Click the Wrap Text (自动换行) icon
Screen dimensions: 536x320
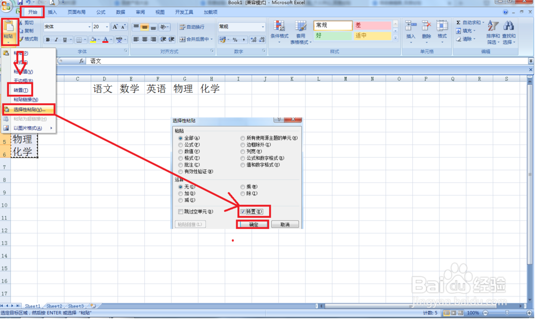[x=182, y=27]
